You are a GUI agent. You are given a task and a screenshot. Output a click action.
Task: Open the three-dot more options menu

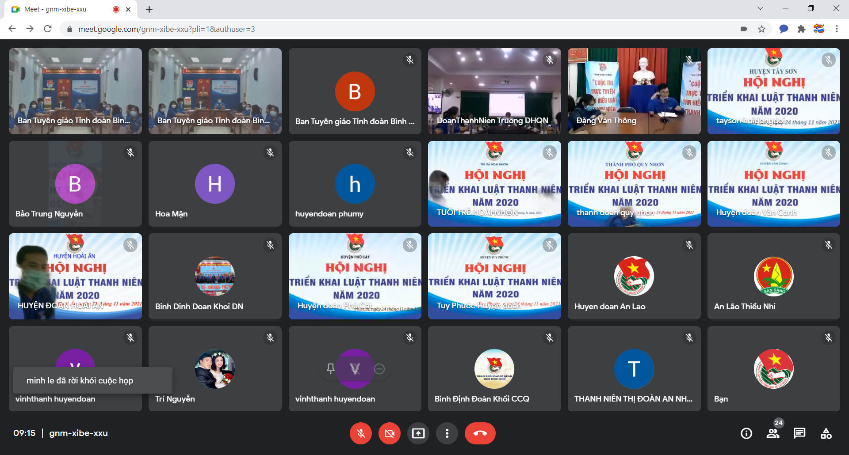coord(447,433)
